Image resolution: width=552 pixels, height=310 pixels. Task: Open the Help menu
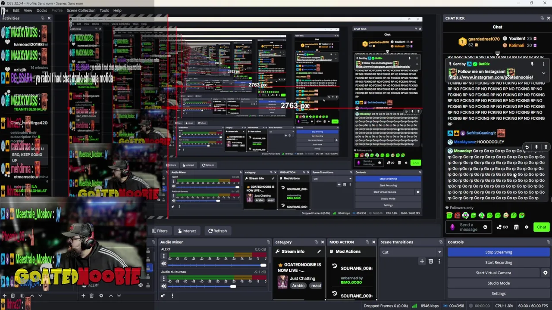pyautogui.click(x=117, y=10)
